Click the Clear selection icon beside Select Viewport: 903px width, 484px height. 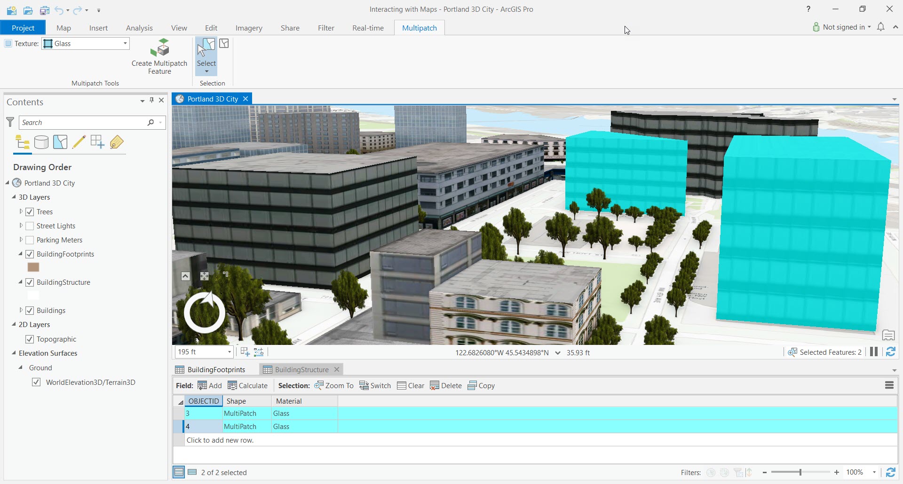tap(224, 44)
